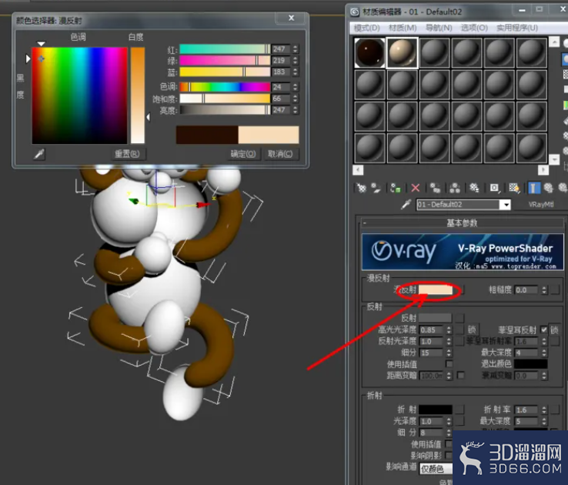Open the 01 - Default02 material name dropdown

pos(506,205)
